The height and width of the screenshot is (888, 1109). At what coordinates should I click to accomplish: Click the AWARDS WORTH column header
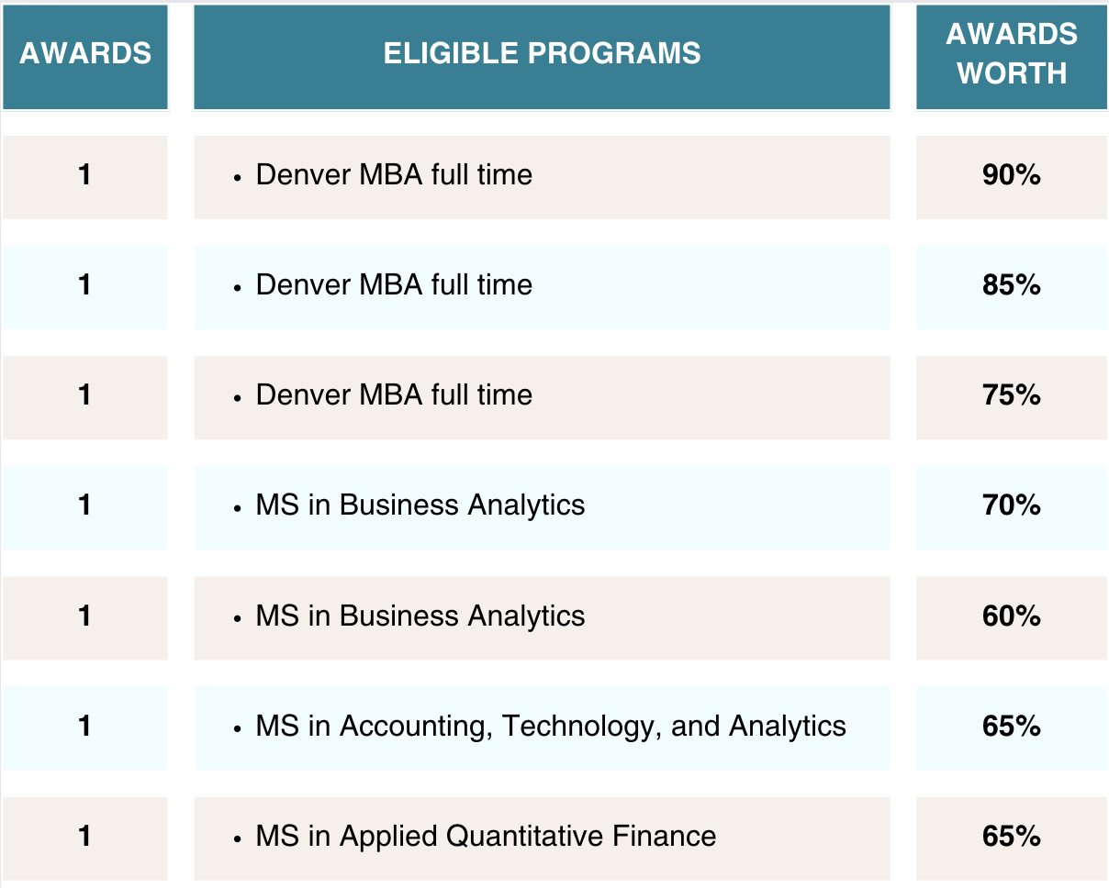point(1012,53)
